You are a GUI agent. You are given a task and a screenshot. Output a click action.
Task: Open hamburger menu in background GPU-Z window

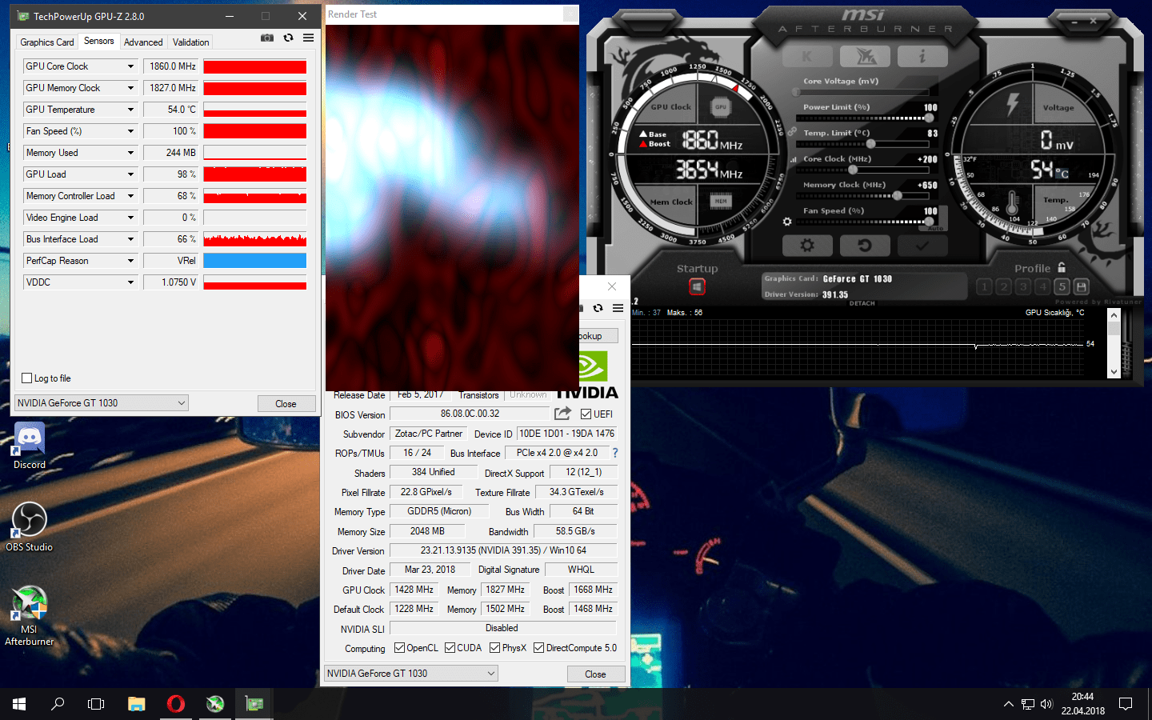(x=618, y=308)
